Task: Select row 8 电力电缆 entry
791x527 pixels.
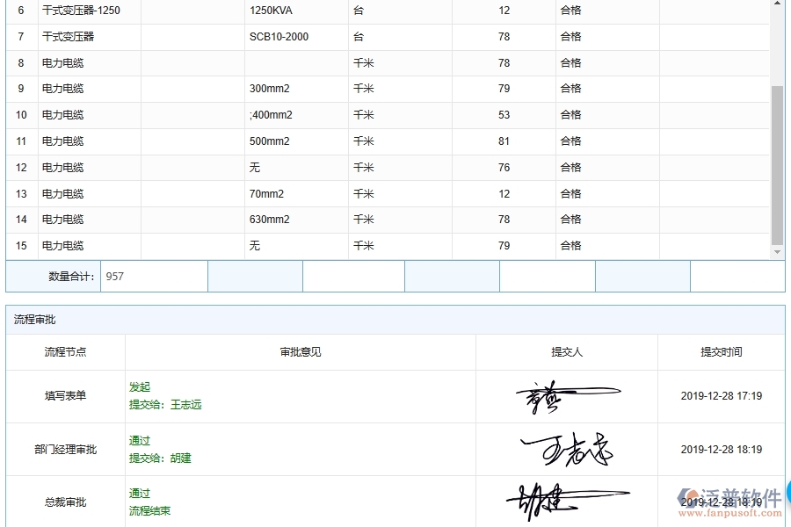Action: 61,62
